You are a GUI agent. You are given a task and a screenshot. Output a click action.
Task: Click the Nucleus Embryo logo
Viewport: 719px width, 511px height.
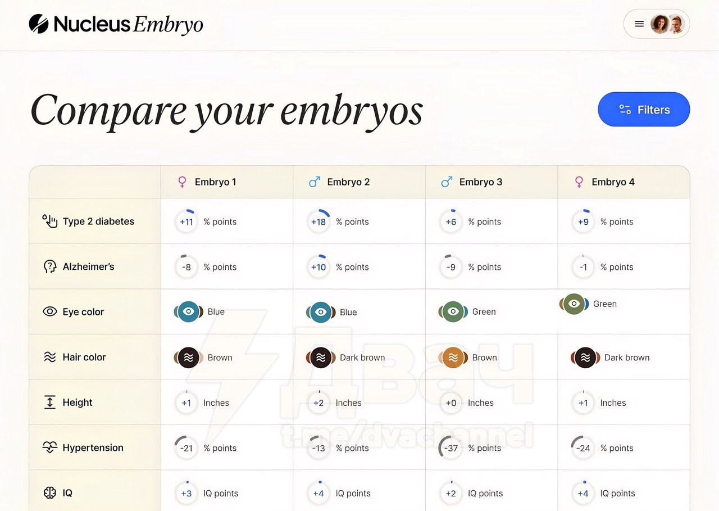[116, 24]
